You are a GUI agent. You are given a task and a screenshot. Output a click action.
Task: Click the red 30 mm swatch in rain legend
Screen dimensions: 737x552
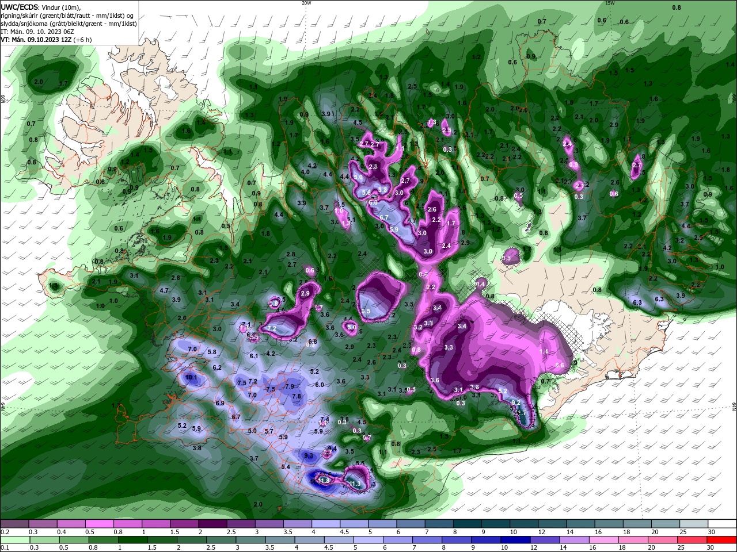(723, 539)
